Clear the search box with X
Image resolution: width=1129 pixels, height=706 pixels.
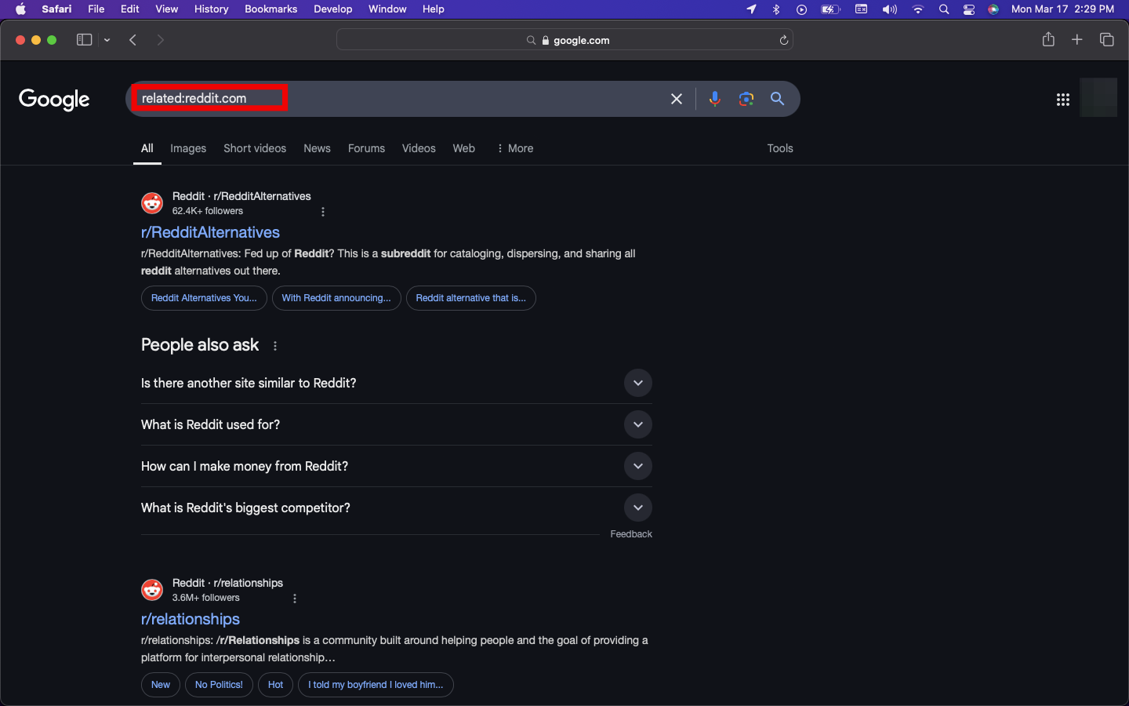pos(677,99)
